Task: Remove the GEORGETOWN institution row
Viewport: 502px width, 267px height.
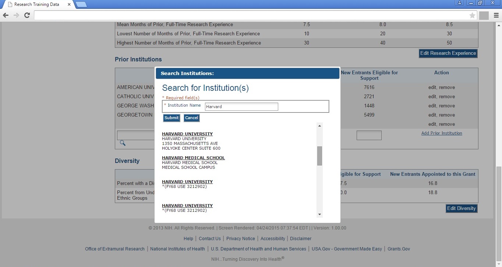Action: 447,115
